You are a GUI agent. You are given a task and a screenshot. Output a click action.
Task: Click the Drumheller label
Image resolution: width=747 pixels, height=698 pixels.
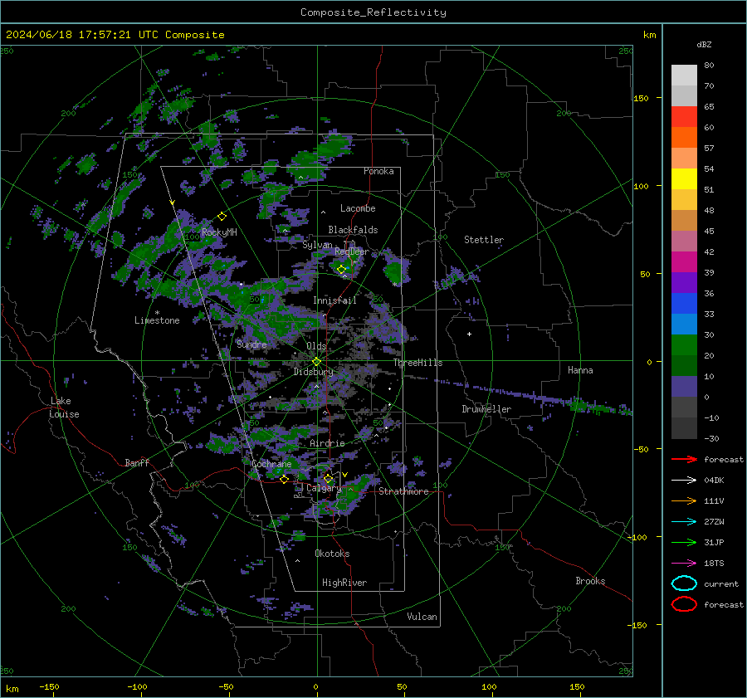point(486,409)
